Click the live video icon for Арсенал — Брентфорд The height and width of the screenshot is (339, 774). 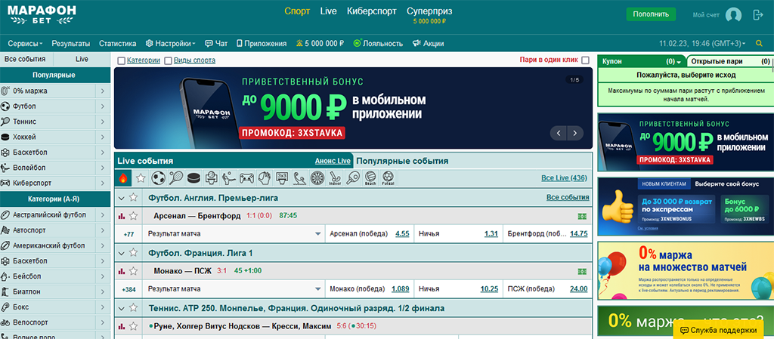pyautogui.click(x=582, y=216)
